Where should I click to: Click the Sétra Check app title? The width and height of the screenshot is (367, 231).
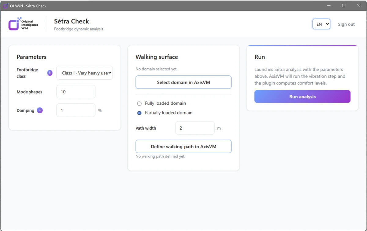point(72,21)
